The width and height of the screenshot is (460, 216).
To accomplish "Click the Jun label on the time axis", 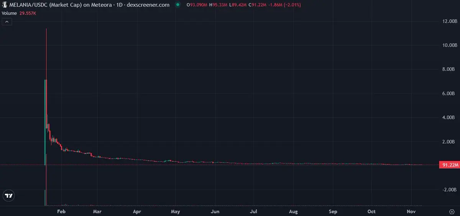I will pos(215,211).
